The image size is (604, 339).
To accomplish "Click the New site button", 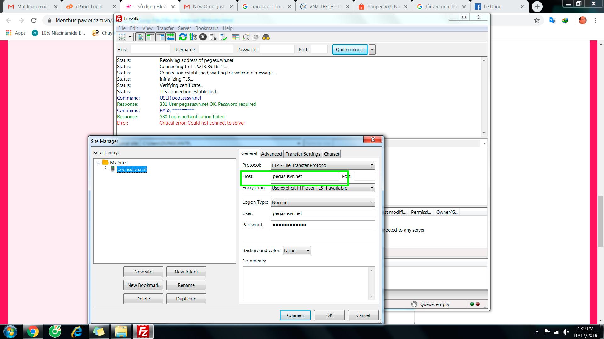I will pos(143,272).
